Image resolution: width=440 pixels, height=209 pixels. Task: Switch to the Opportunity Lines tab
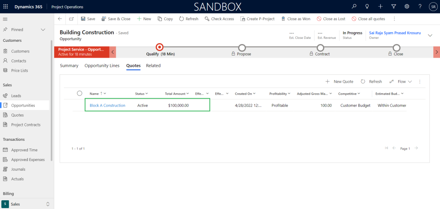pos(102,66)
